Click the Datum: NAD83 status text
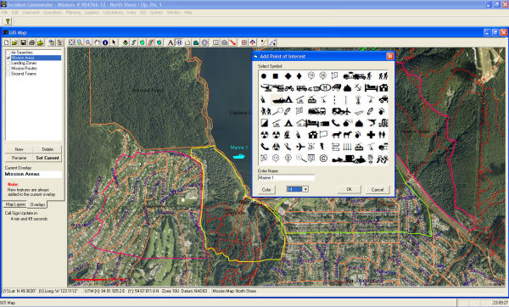509x307 pixels. [x=195, y=291]
